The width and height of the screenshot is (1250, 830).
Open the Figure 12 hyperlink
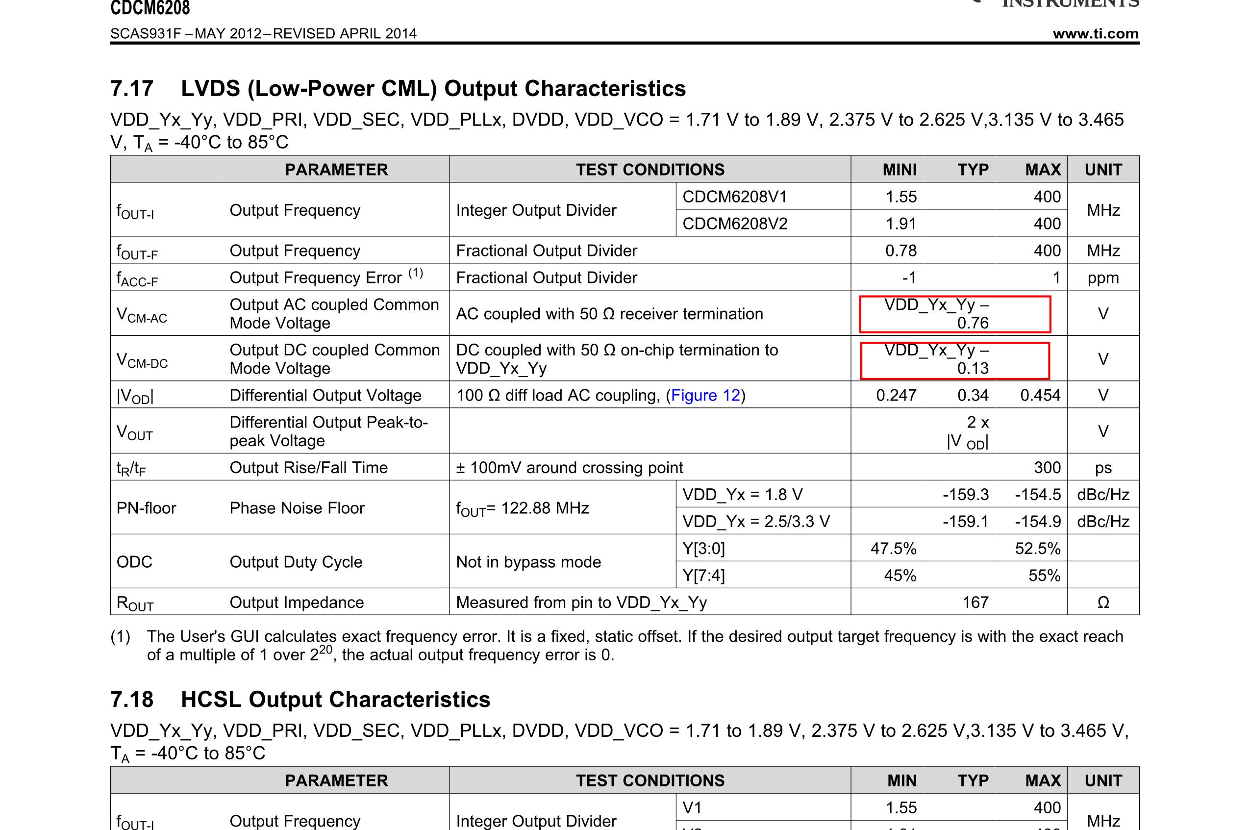[x=705, y=396]
